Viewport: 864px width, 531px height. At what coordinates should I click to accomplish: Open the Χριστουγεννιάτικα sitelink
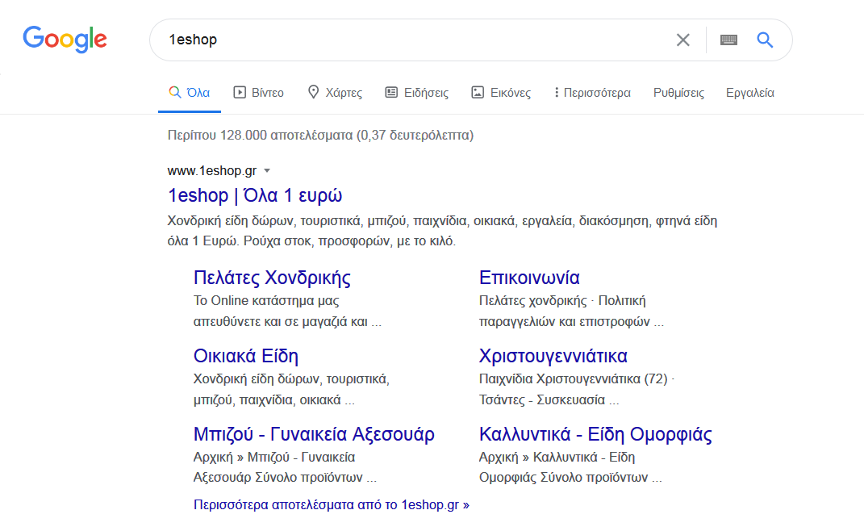click(x=553, y=356)
